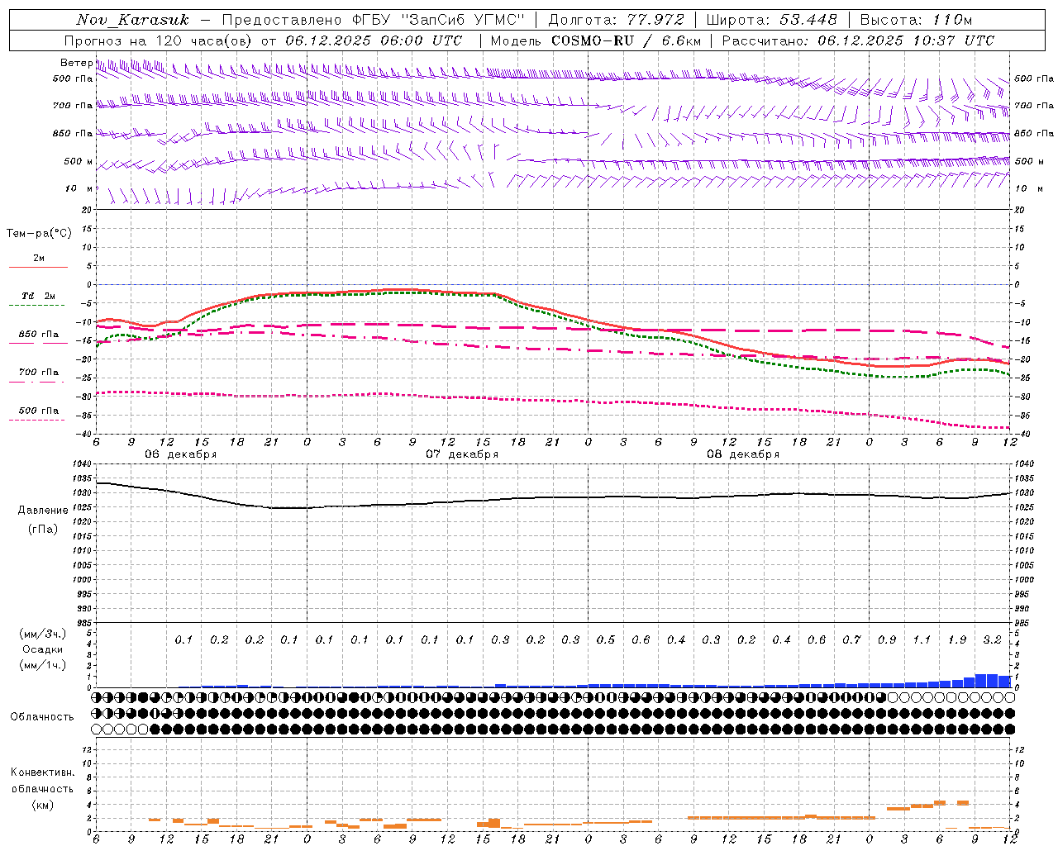
Task: Click the Ветер wind panel label
Action: click(x=77, y=63)
